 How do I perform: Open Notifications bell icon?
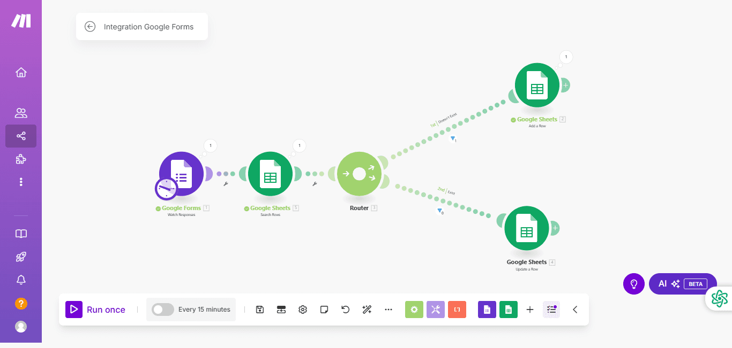coord(21,280)
